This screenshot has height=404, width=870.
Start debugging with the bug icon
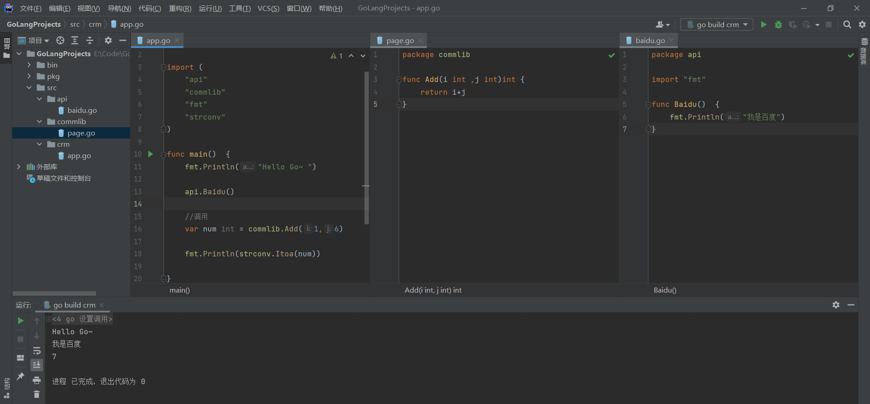point(778,24)
